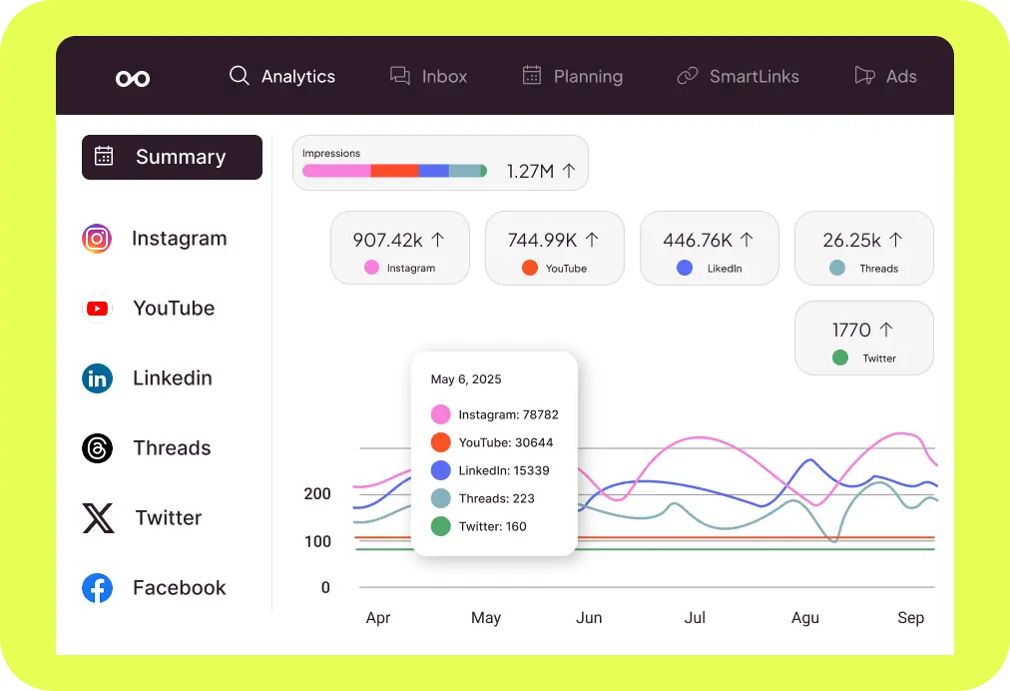This screenshot has width=1010, height=691.
Task: Click the Facebook logo icon in sidebar
Action: tap(97, 588)
